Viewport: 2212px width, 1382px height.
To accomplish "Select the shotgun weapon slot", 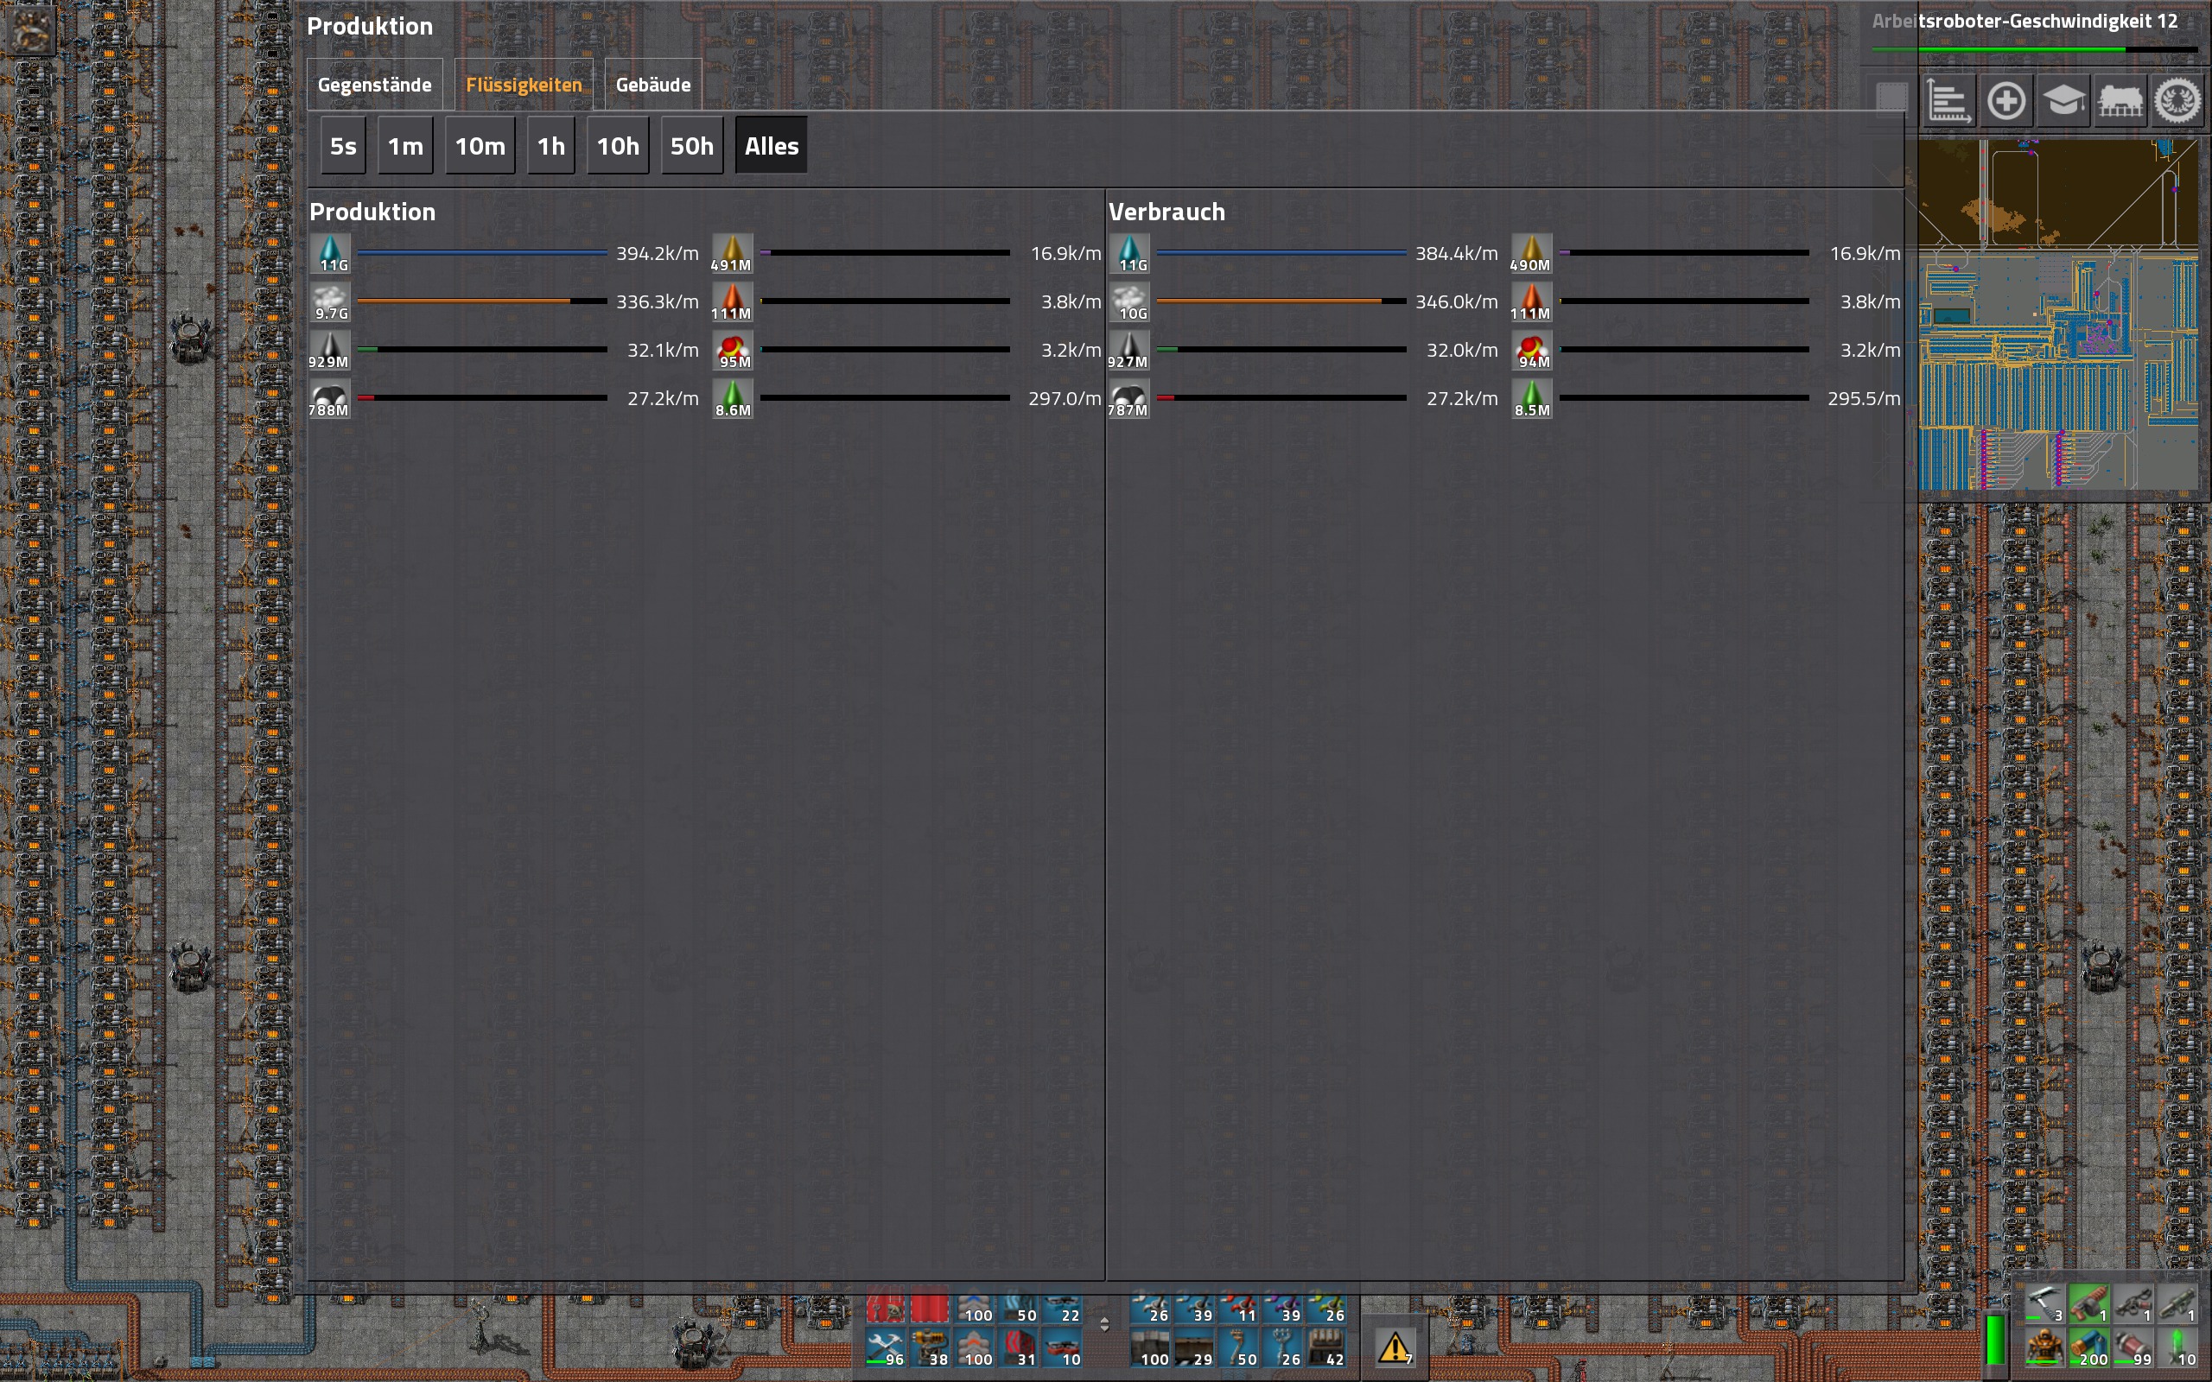I will (2088, 1303).
